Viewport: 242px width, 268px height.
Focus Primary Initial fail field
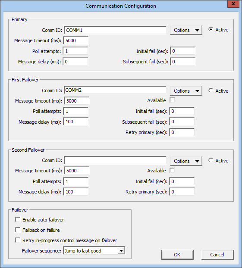182,51
